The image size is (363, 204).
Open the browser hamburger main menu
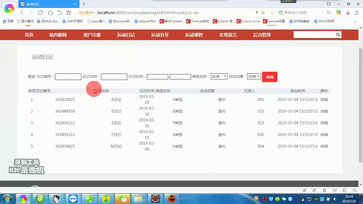point(357,13)
